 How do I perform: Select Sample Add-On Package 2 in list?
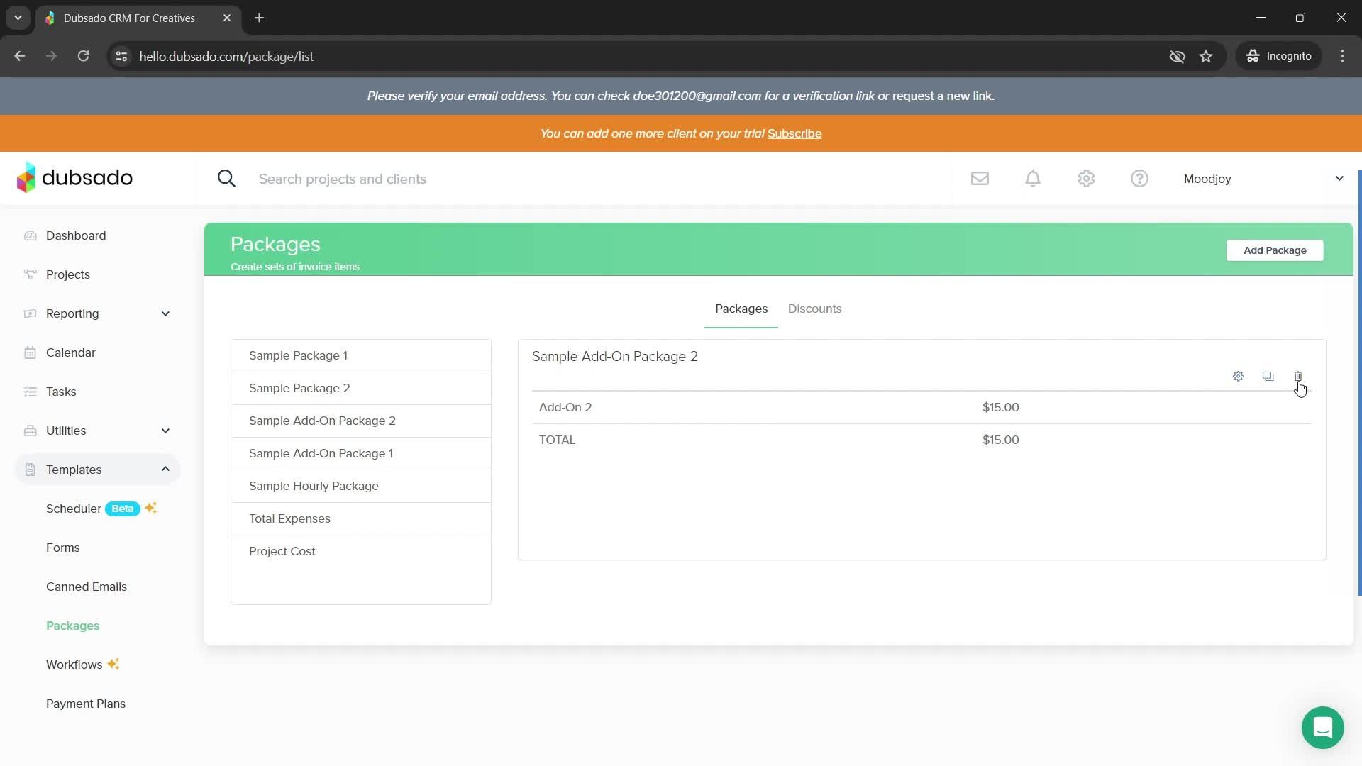(x=361, y=421)
